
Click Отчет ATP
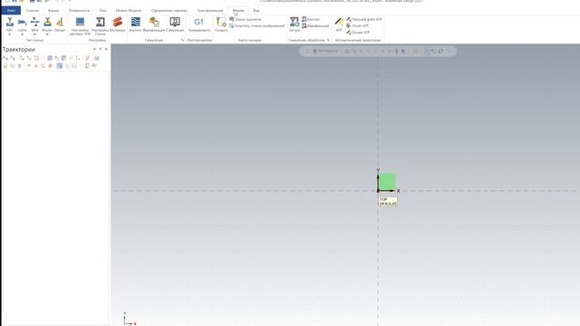tap(357, 26)
